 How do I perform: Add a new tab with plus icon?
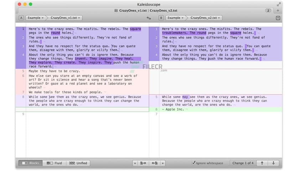click(278, 11)
